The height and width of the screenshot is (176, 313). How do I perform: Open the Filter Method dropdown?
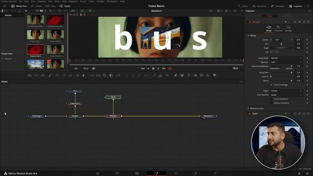coord(286,95)
